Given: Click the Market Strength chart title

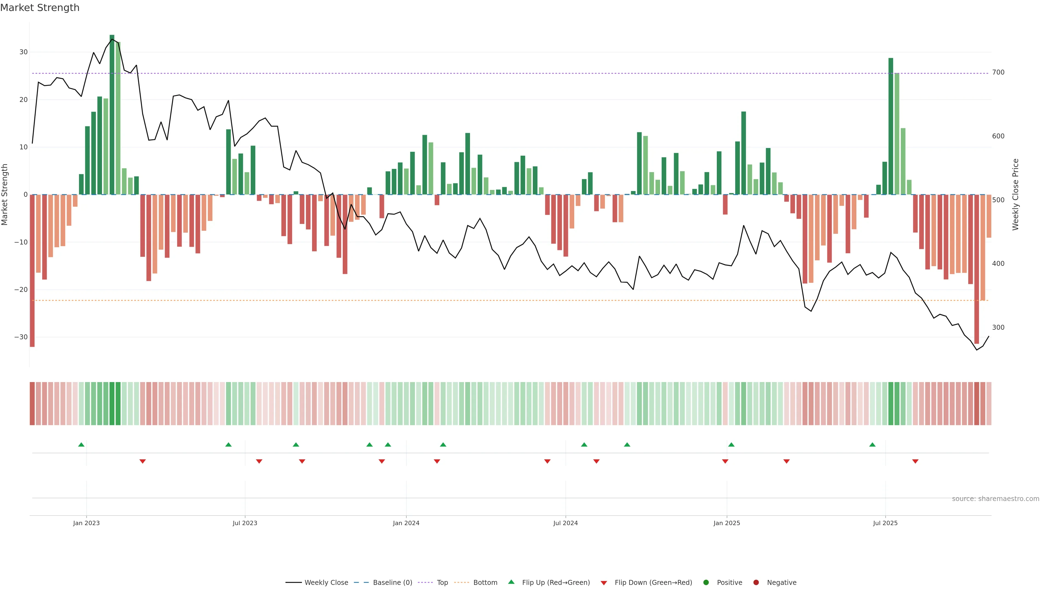Looking at the screenshot, I should click(x=40, y=8).
